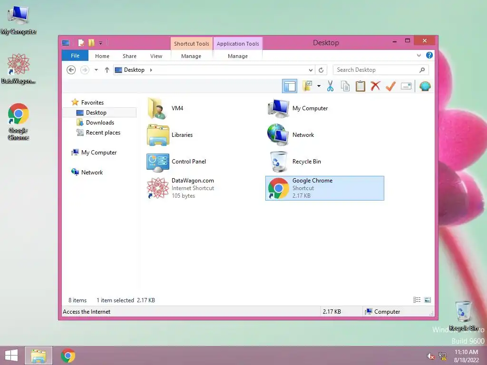This screenshot has height=365, width=487.
Task: Click the Explorer window system icon
Action: click(66, 43)
